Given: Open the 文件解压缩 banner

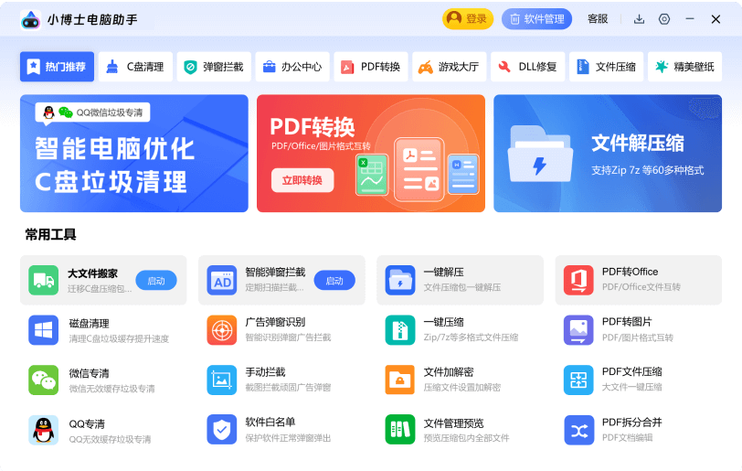Looking at the screenshot, I should click(607, 154).
